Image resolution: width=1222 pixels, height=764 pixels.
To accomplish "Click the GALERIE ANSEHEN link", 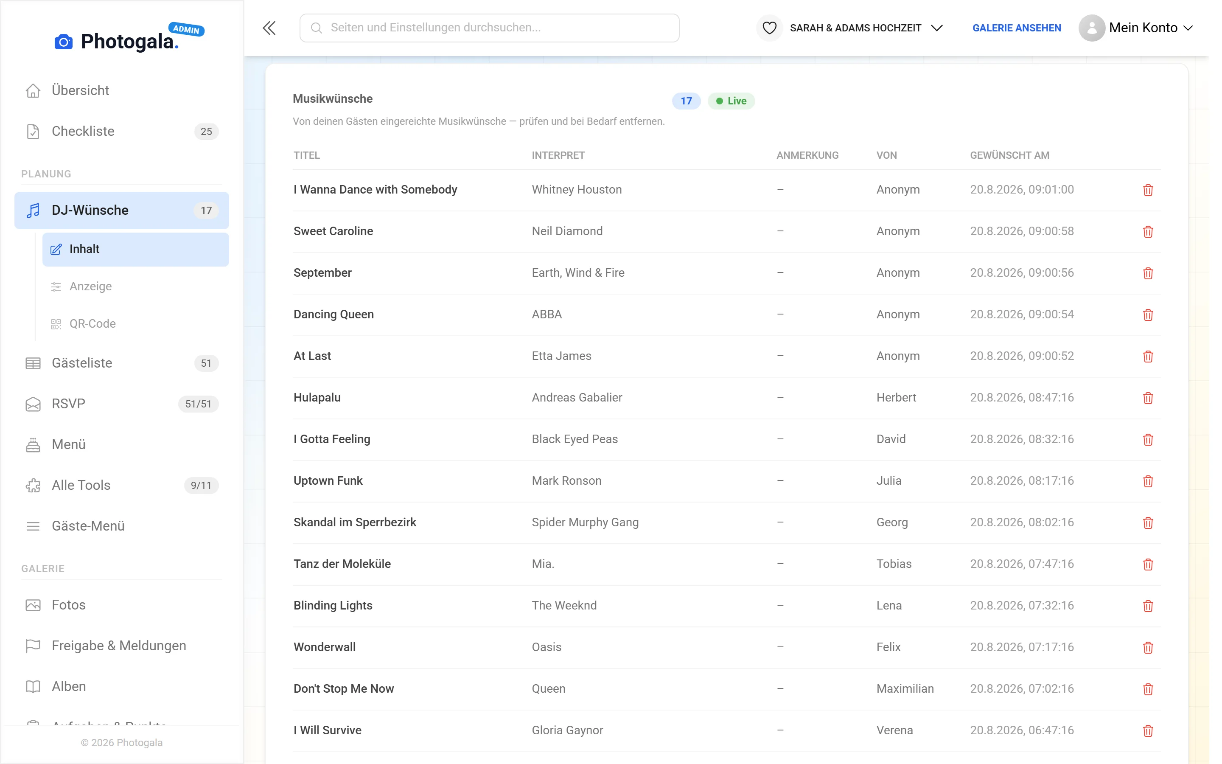I will click(1017, 28).
